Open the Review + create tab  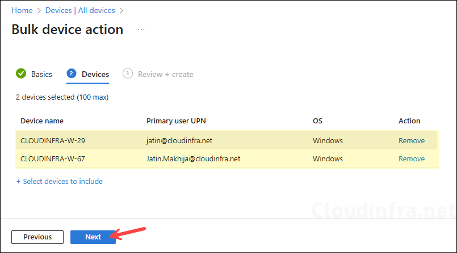165,74
